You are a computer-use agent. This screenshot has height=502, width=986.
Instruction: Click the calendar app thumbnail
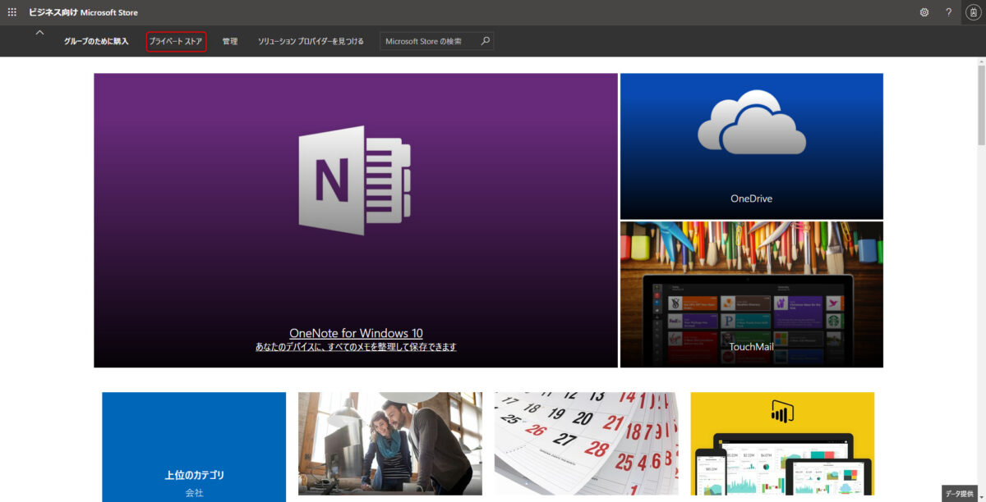pos(585,447)
